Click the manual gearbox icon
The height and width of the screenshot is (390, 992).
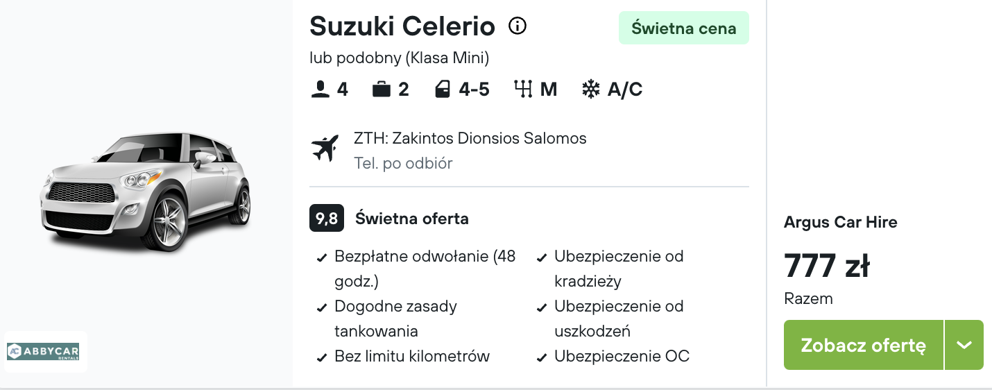tap(523, 90)
